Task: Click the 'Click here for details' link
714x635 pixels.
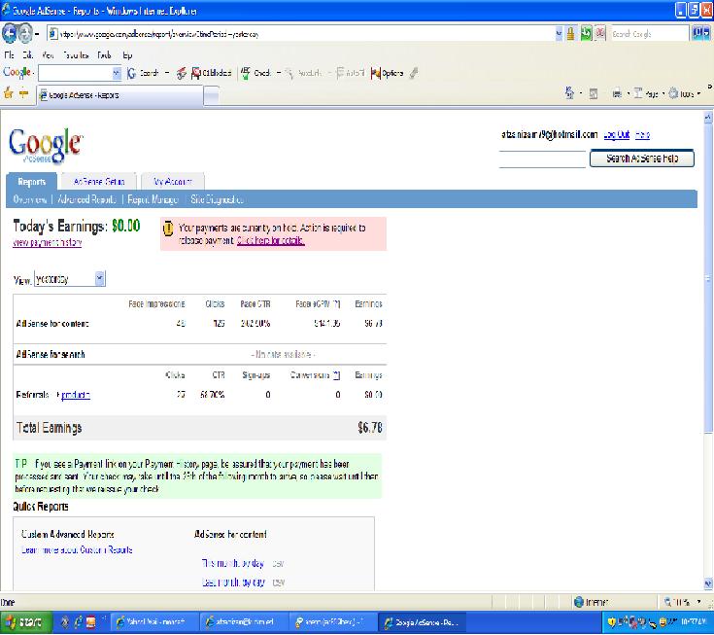Action: 270,240
